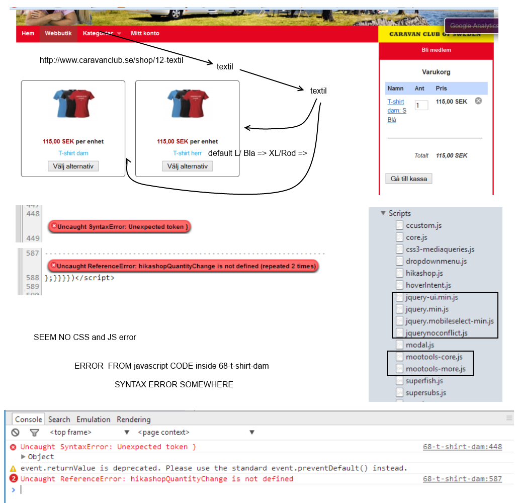
Task: Expand the logged Object entry
Action: click(23, 457)
